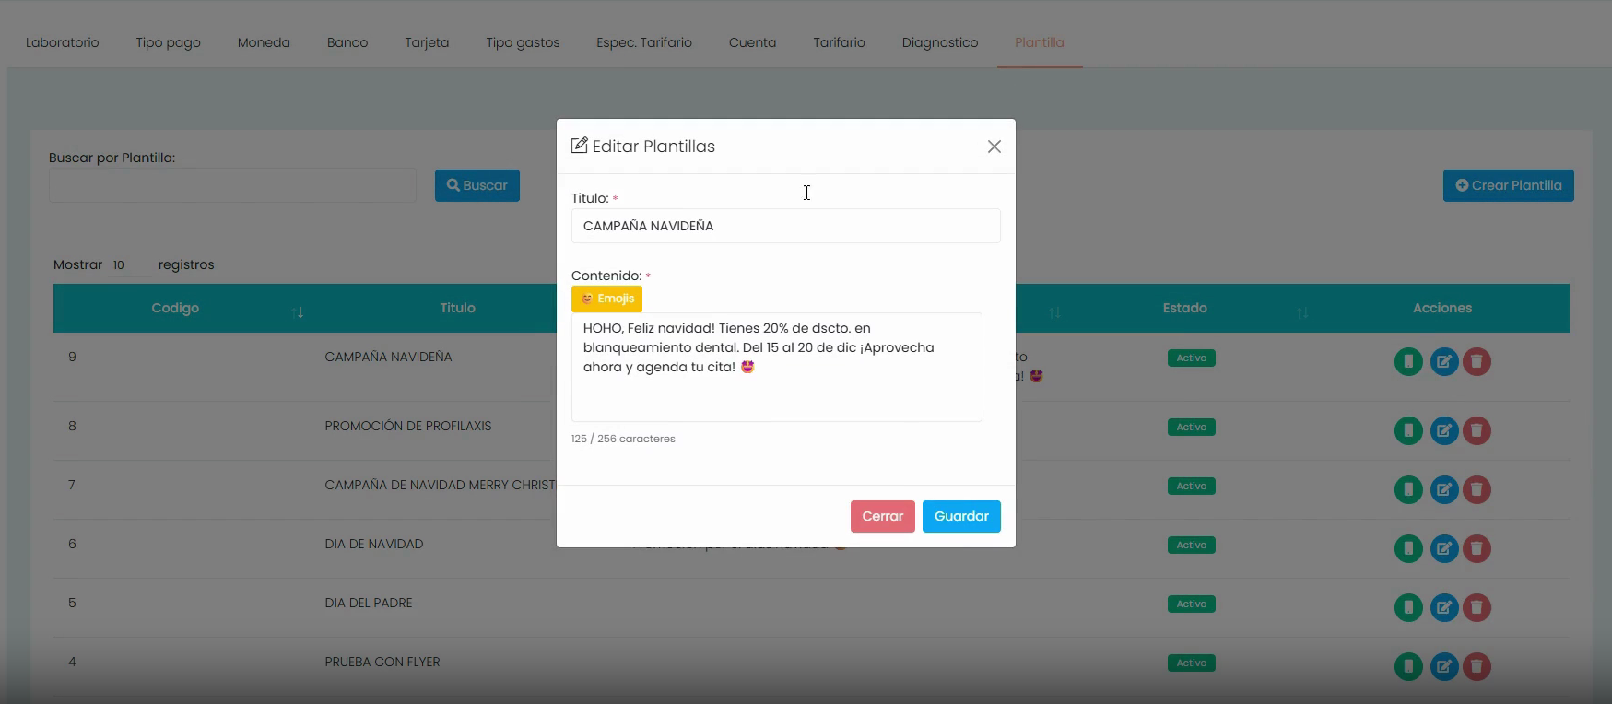Screen dimensions: 1612x704
Task: Open the Mostrar registros count selector
Action: tap(127, 265)
